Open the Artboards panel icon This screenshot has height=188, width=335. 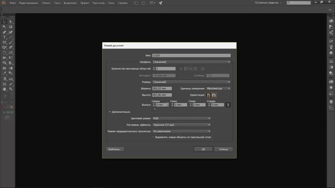coord(331,108)
